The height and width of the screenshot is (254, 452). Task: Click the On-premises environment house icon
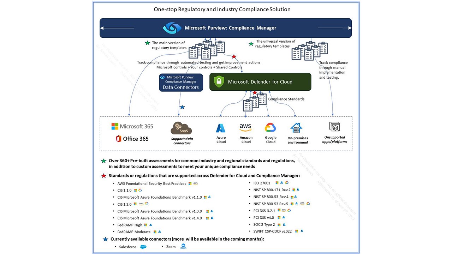(x=296, y=128)
